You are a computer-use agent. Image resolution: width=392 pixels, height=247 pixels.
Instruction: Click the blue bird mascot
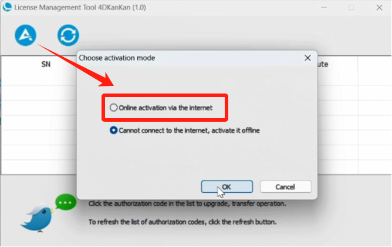click(37, 218)
